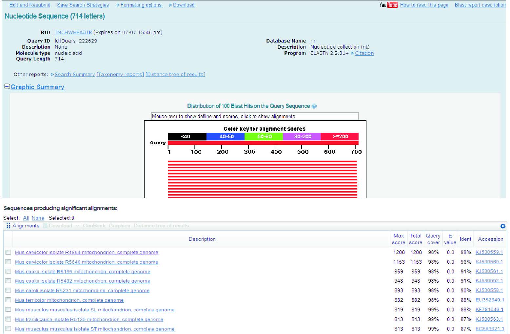Open Search Summary report
Screen dimensions: 510x334
[74, 75]
